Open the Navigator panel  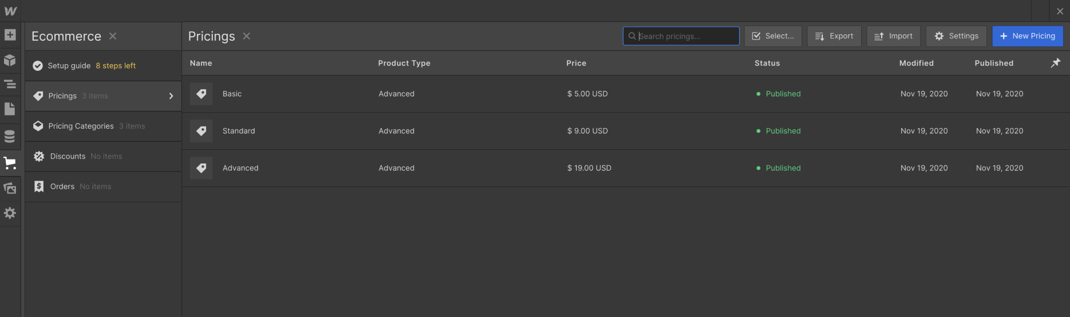click(x=10, y=85)
